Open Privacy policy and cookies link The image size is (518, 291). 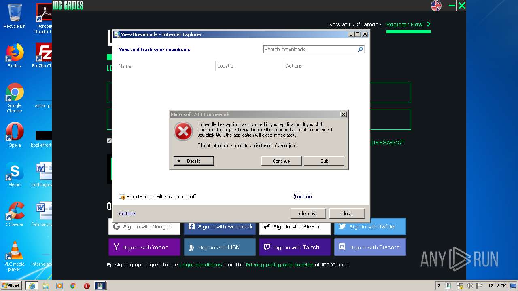click(280, 265)
